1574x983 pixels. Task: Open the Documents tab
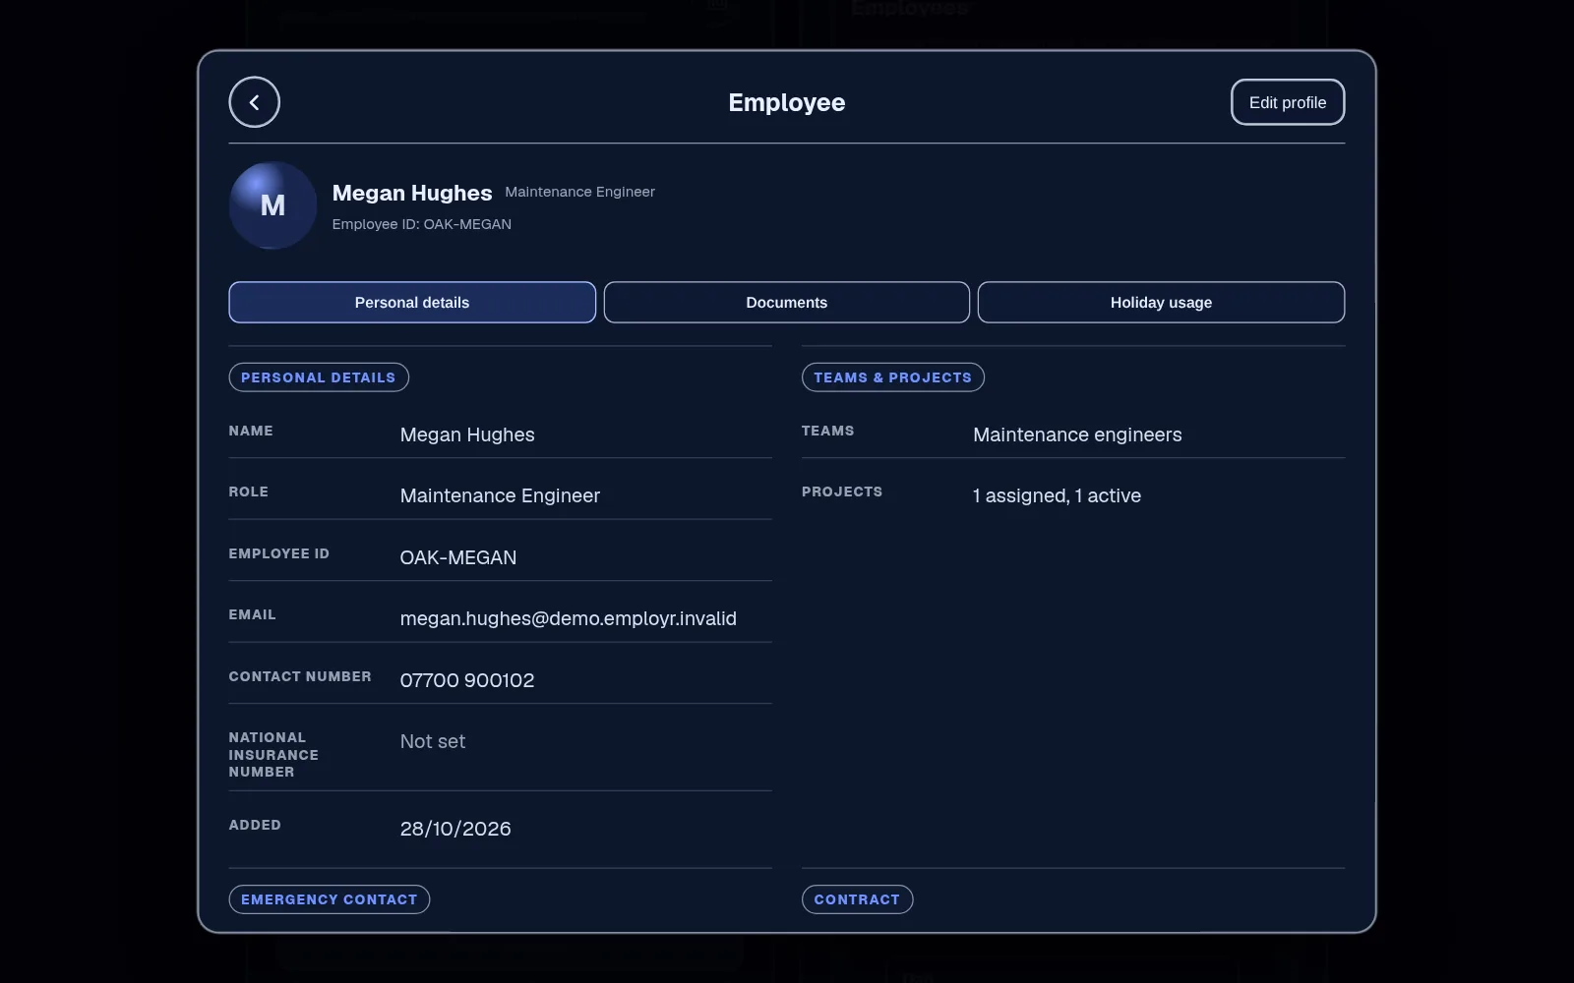pos(787,303)
